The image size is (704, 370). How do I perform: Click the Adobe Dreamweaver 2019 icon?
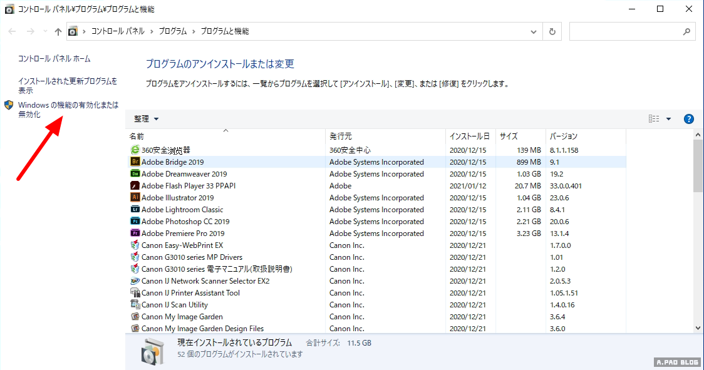point(135,174)
